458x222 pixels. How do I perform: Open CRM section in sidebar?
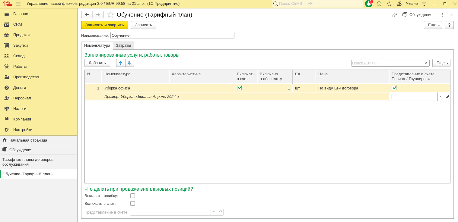pos(39,24)
